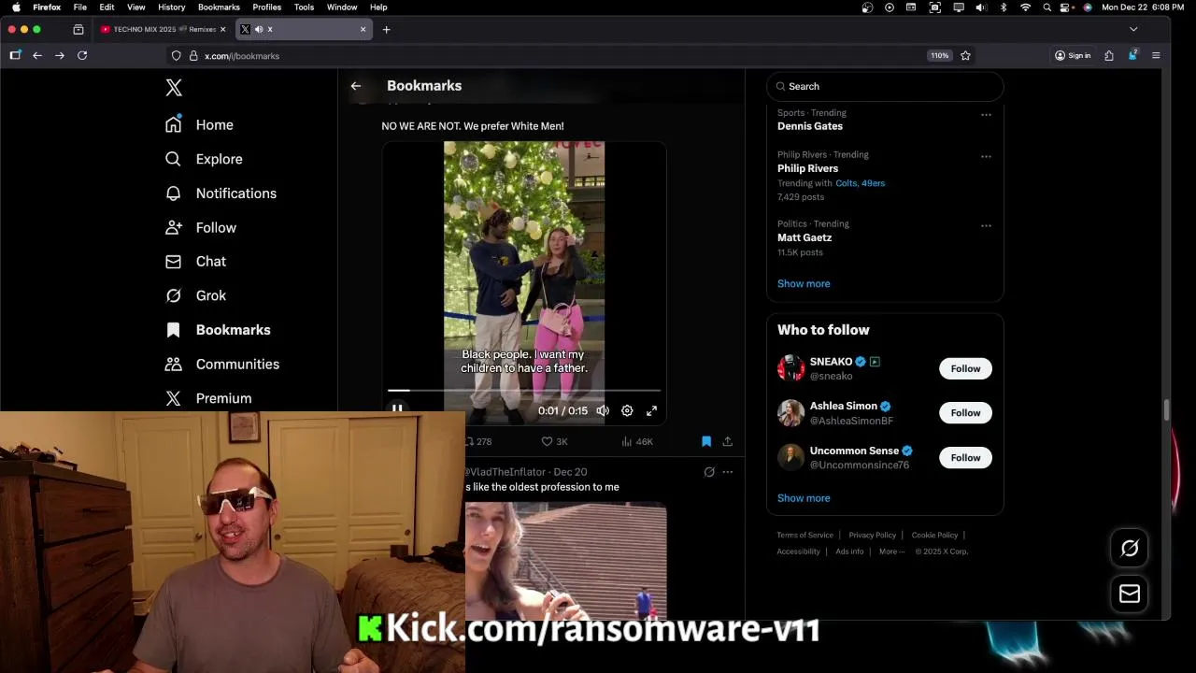Bookmark this page with the star
The image size is (1196, 673).
965,56
